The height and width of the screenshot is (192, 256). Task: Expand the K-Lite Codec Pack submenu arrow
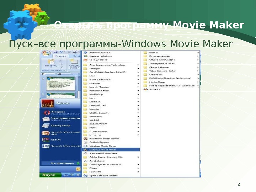[x=138, y=80]
